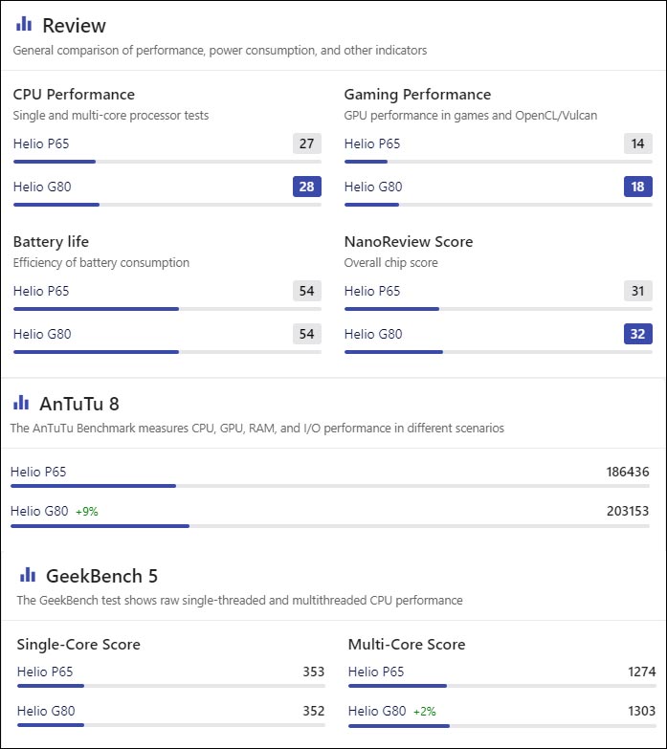
Task: Select the AnTuTu 8 section heading
Action: coord(79,404)
